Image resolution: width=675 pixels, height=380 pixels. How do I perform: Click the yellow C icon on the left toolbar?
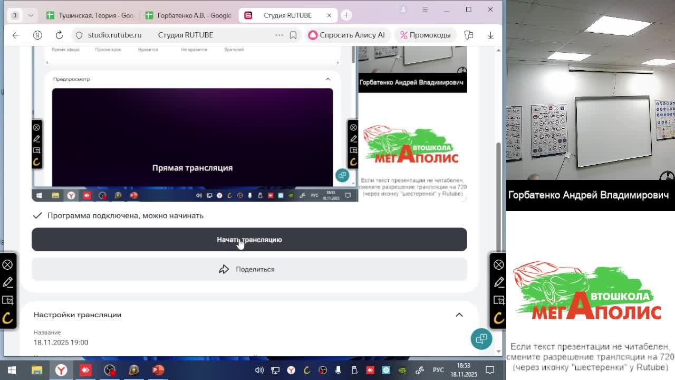click(7, 318)
